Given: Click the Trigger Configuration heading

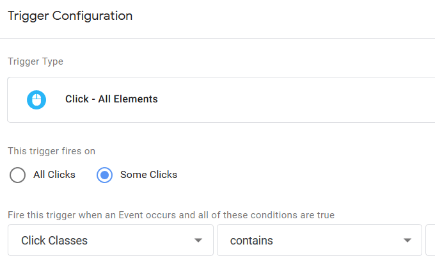Looking at the screenshot, I should (x=70, y=16).
